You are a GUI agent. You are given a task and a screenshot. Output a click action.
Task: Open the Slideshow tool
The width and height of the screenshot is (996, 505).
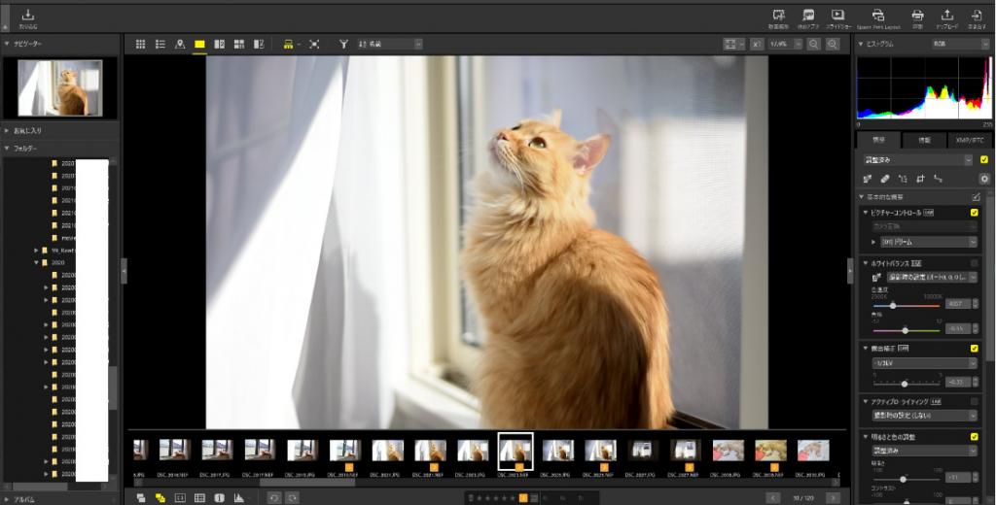tap(837, 17)
